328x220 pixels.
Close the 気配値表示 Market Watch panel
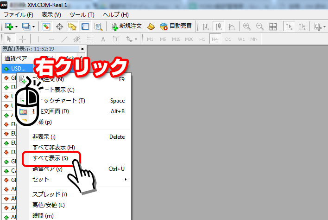click(82, 49)
